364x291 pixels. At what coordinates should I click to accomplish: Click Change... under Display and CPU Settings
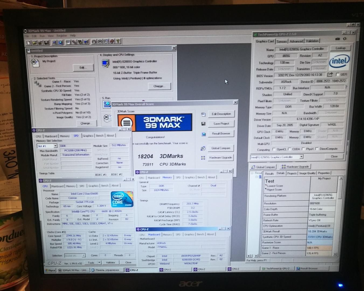[x=159, y=86]
